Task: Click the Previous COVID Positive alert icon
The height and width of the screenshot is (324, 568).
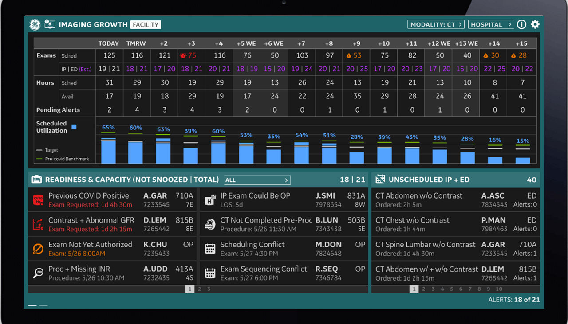Action: [x=38, y=200]
